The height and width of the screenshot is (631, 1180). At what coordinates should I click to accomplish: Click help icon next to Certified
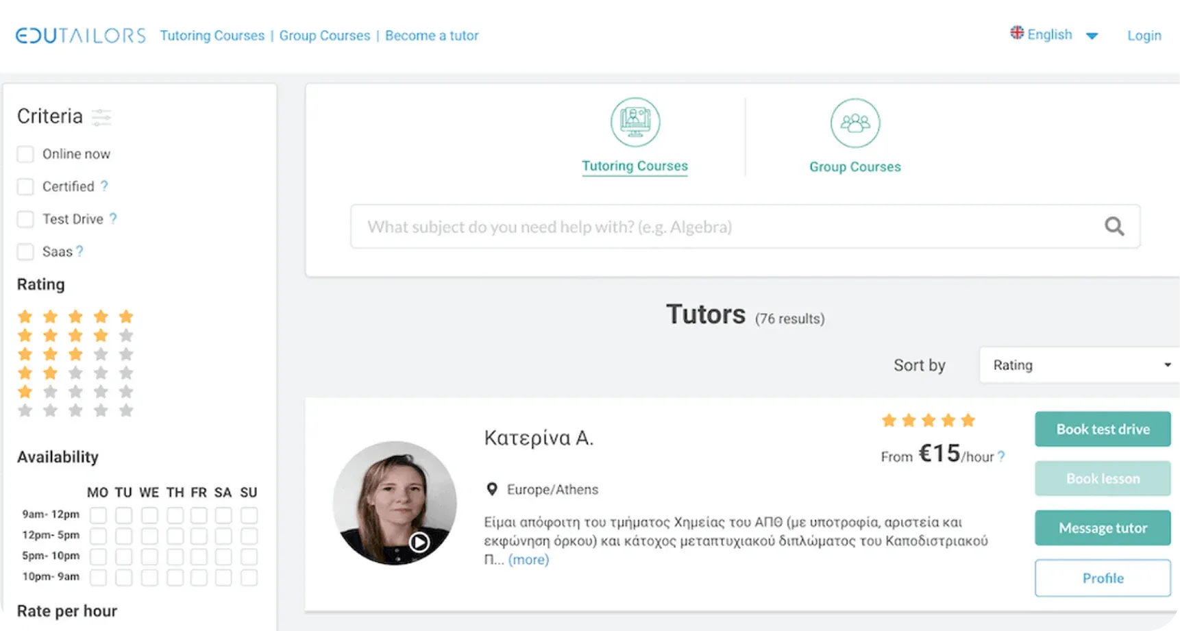pyautogui.click(x=104, y=186)
